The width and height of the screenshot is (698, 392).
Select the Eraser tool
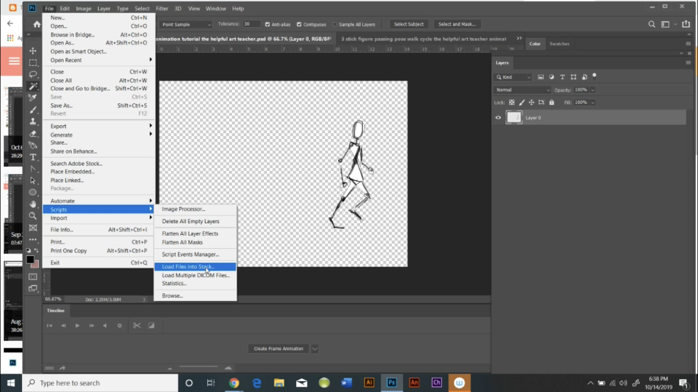coord(33,133)
